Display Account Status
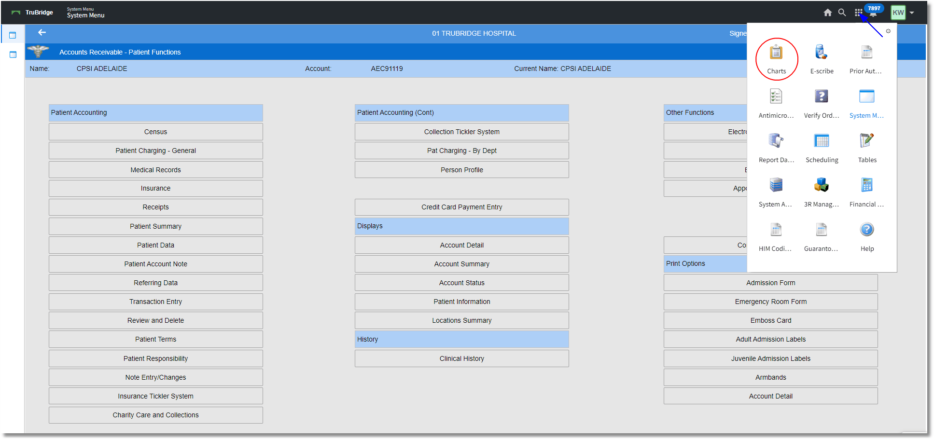The image size is (934, 440). click(x=461, y=283)
